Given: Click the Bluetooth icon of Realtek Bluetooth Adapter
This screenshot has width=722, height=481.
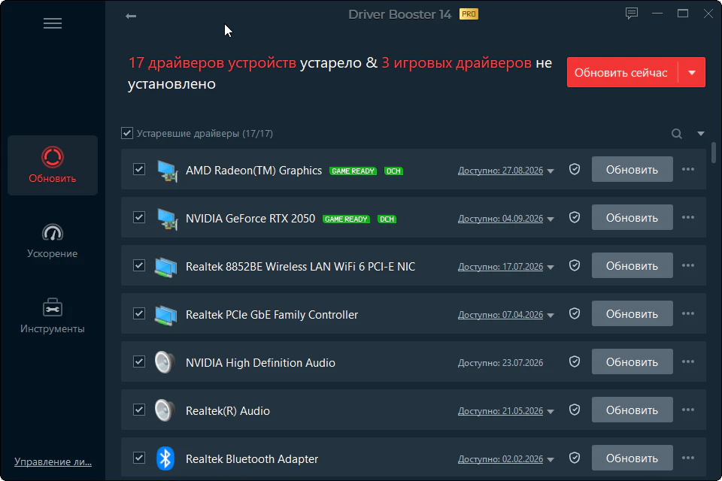Looking at the screenshot, I should [165, 458].
